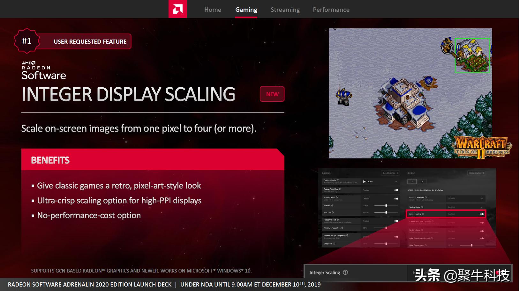Click the sliders icon beside Custom profile
519x291 pixels.
click(364, 182)
